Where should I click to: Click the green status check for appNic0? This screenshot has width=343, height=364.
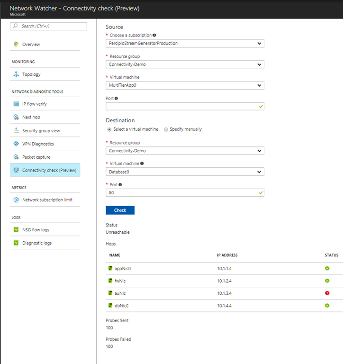point(327,268)
